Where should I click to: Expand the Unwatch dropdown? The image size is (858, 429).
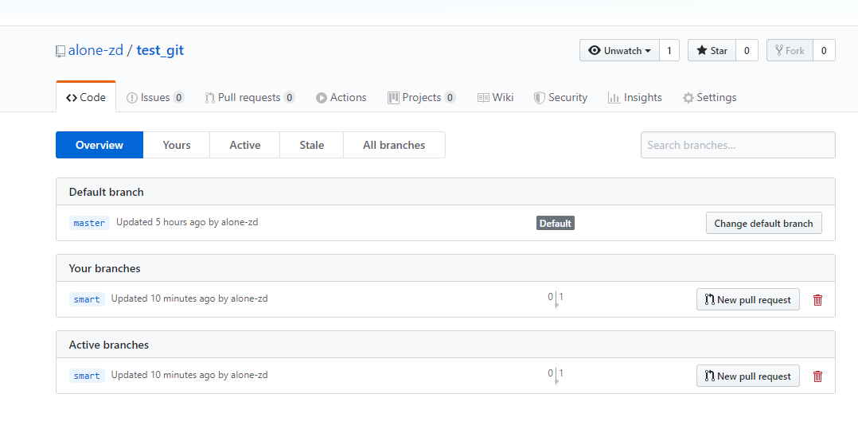(619, 50)
